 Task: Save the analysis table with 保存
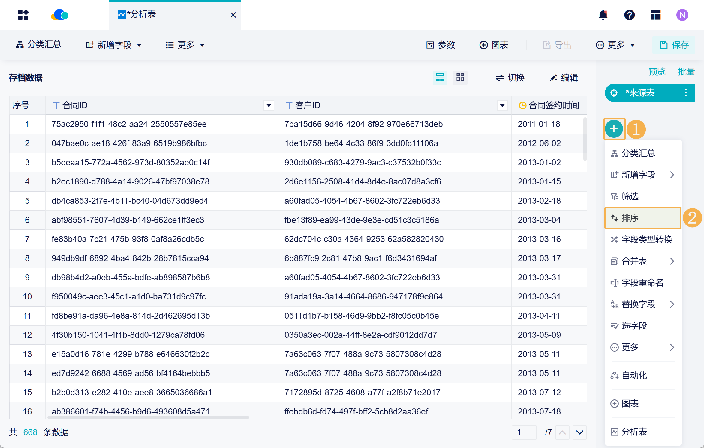[x=674, y=45]
